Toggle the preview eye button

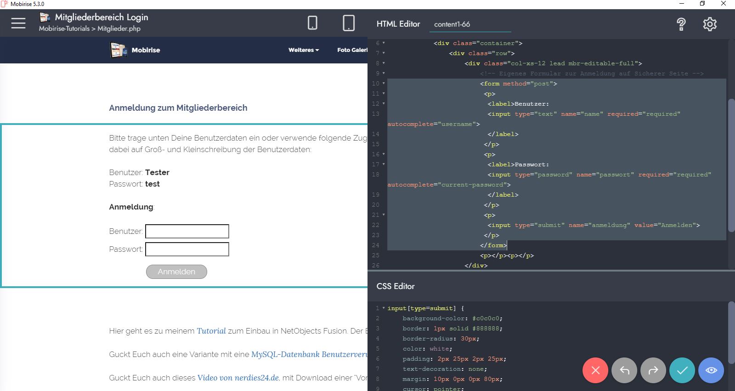click(711, 370)
